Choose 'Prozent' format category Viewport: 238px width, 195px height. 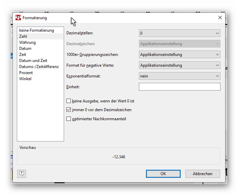26,73
